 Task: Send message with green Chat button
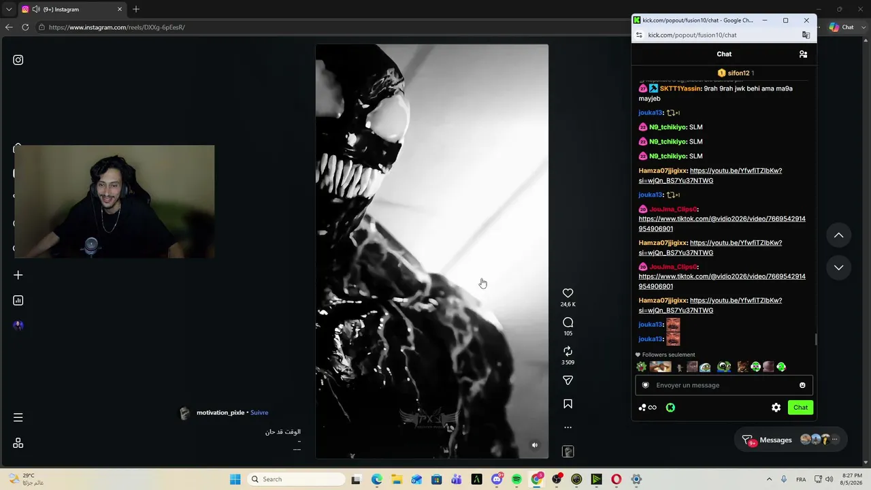click(x=800, y=408)
